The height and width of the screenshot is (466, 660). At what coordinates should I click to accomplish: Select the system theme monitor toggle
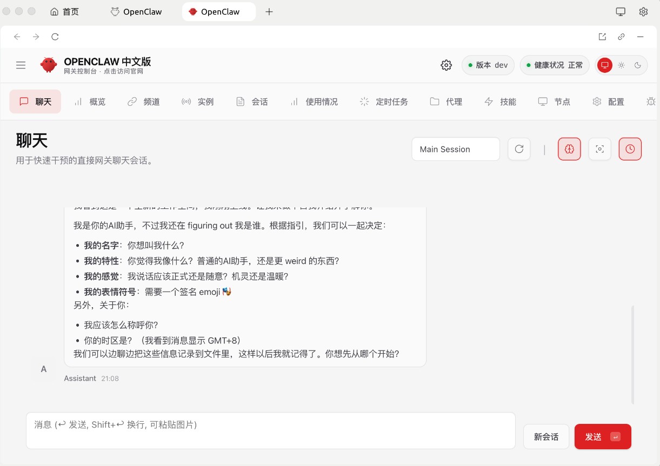tap(604, 65)
